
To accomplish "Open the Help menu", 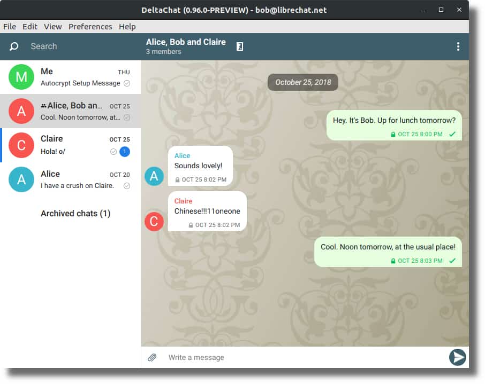I will click(127, 27).
